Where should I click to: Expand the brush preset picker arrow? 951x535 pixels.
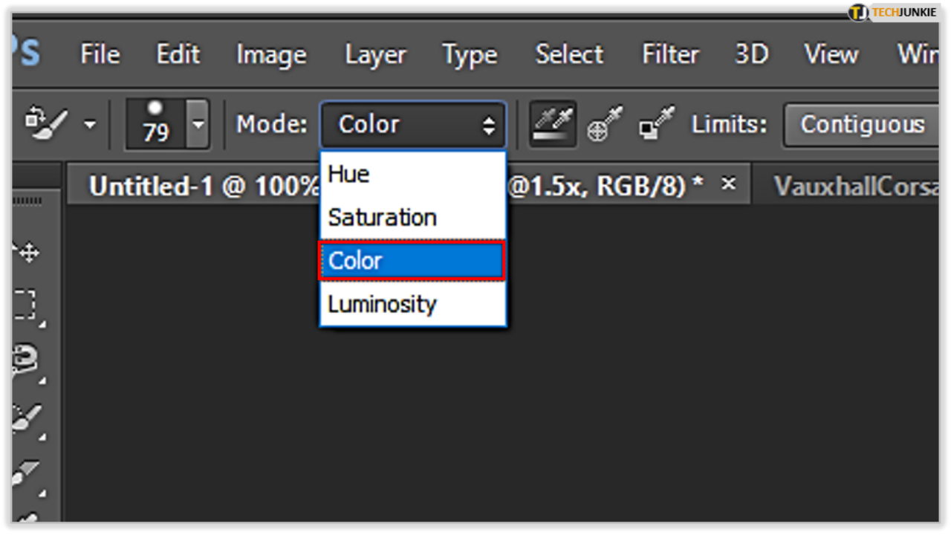click(x=198, y=124)
